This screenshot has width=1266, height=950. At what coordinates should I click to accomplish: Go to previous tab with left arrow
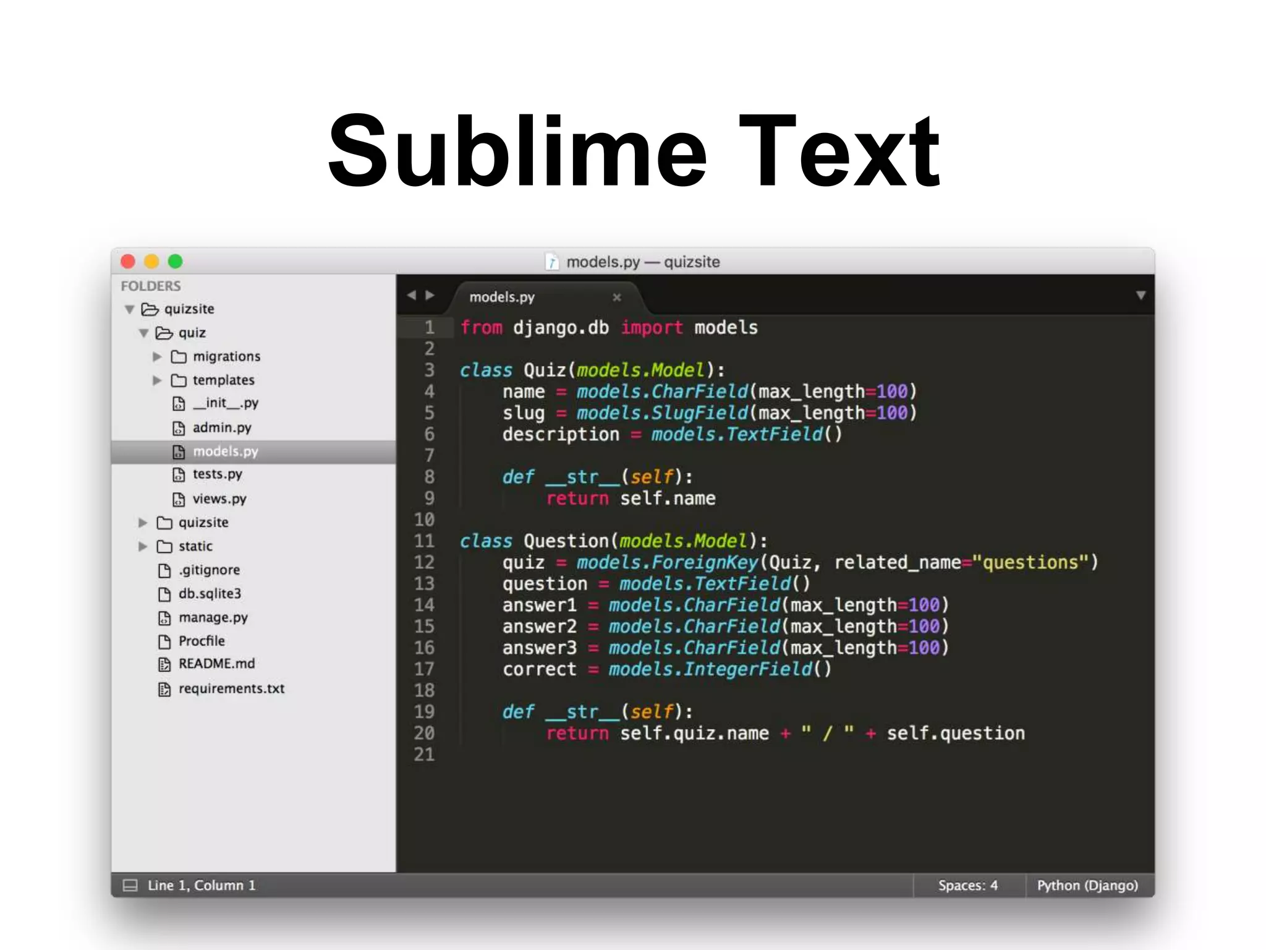tap(412, 296)
